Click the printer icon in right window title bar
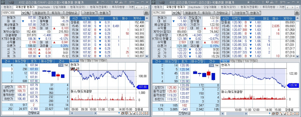301x117 pixels. click(272, 3)
